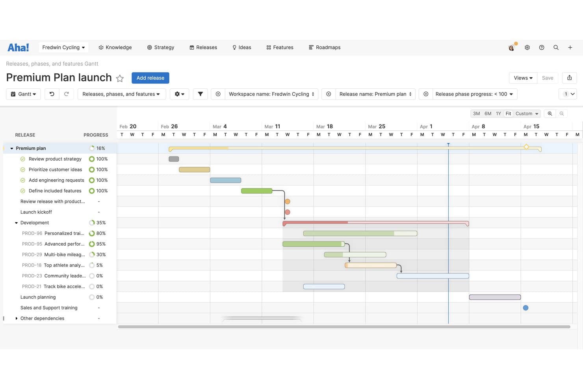Open PROD-23 Community leaderboard feature row

click(59, 276)
